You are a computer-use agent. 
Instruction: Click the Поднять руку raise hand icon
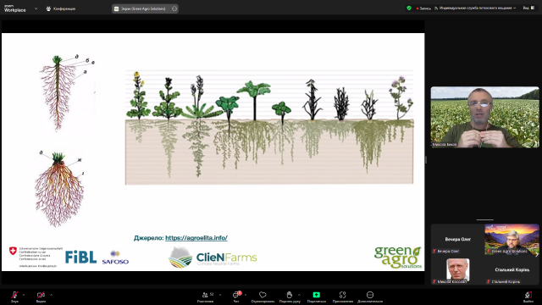tap(290, 295)
